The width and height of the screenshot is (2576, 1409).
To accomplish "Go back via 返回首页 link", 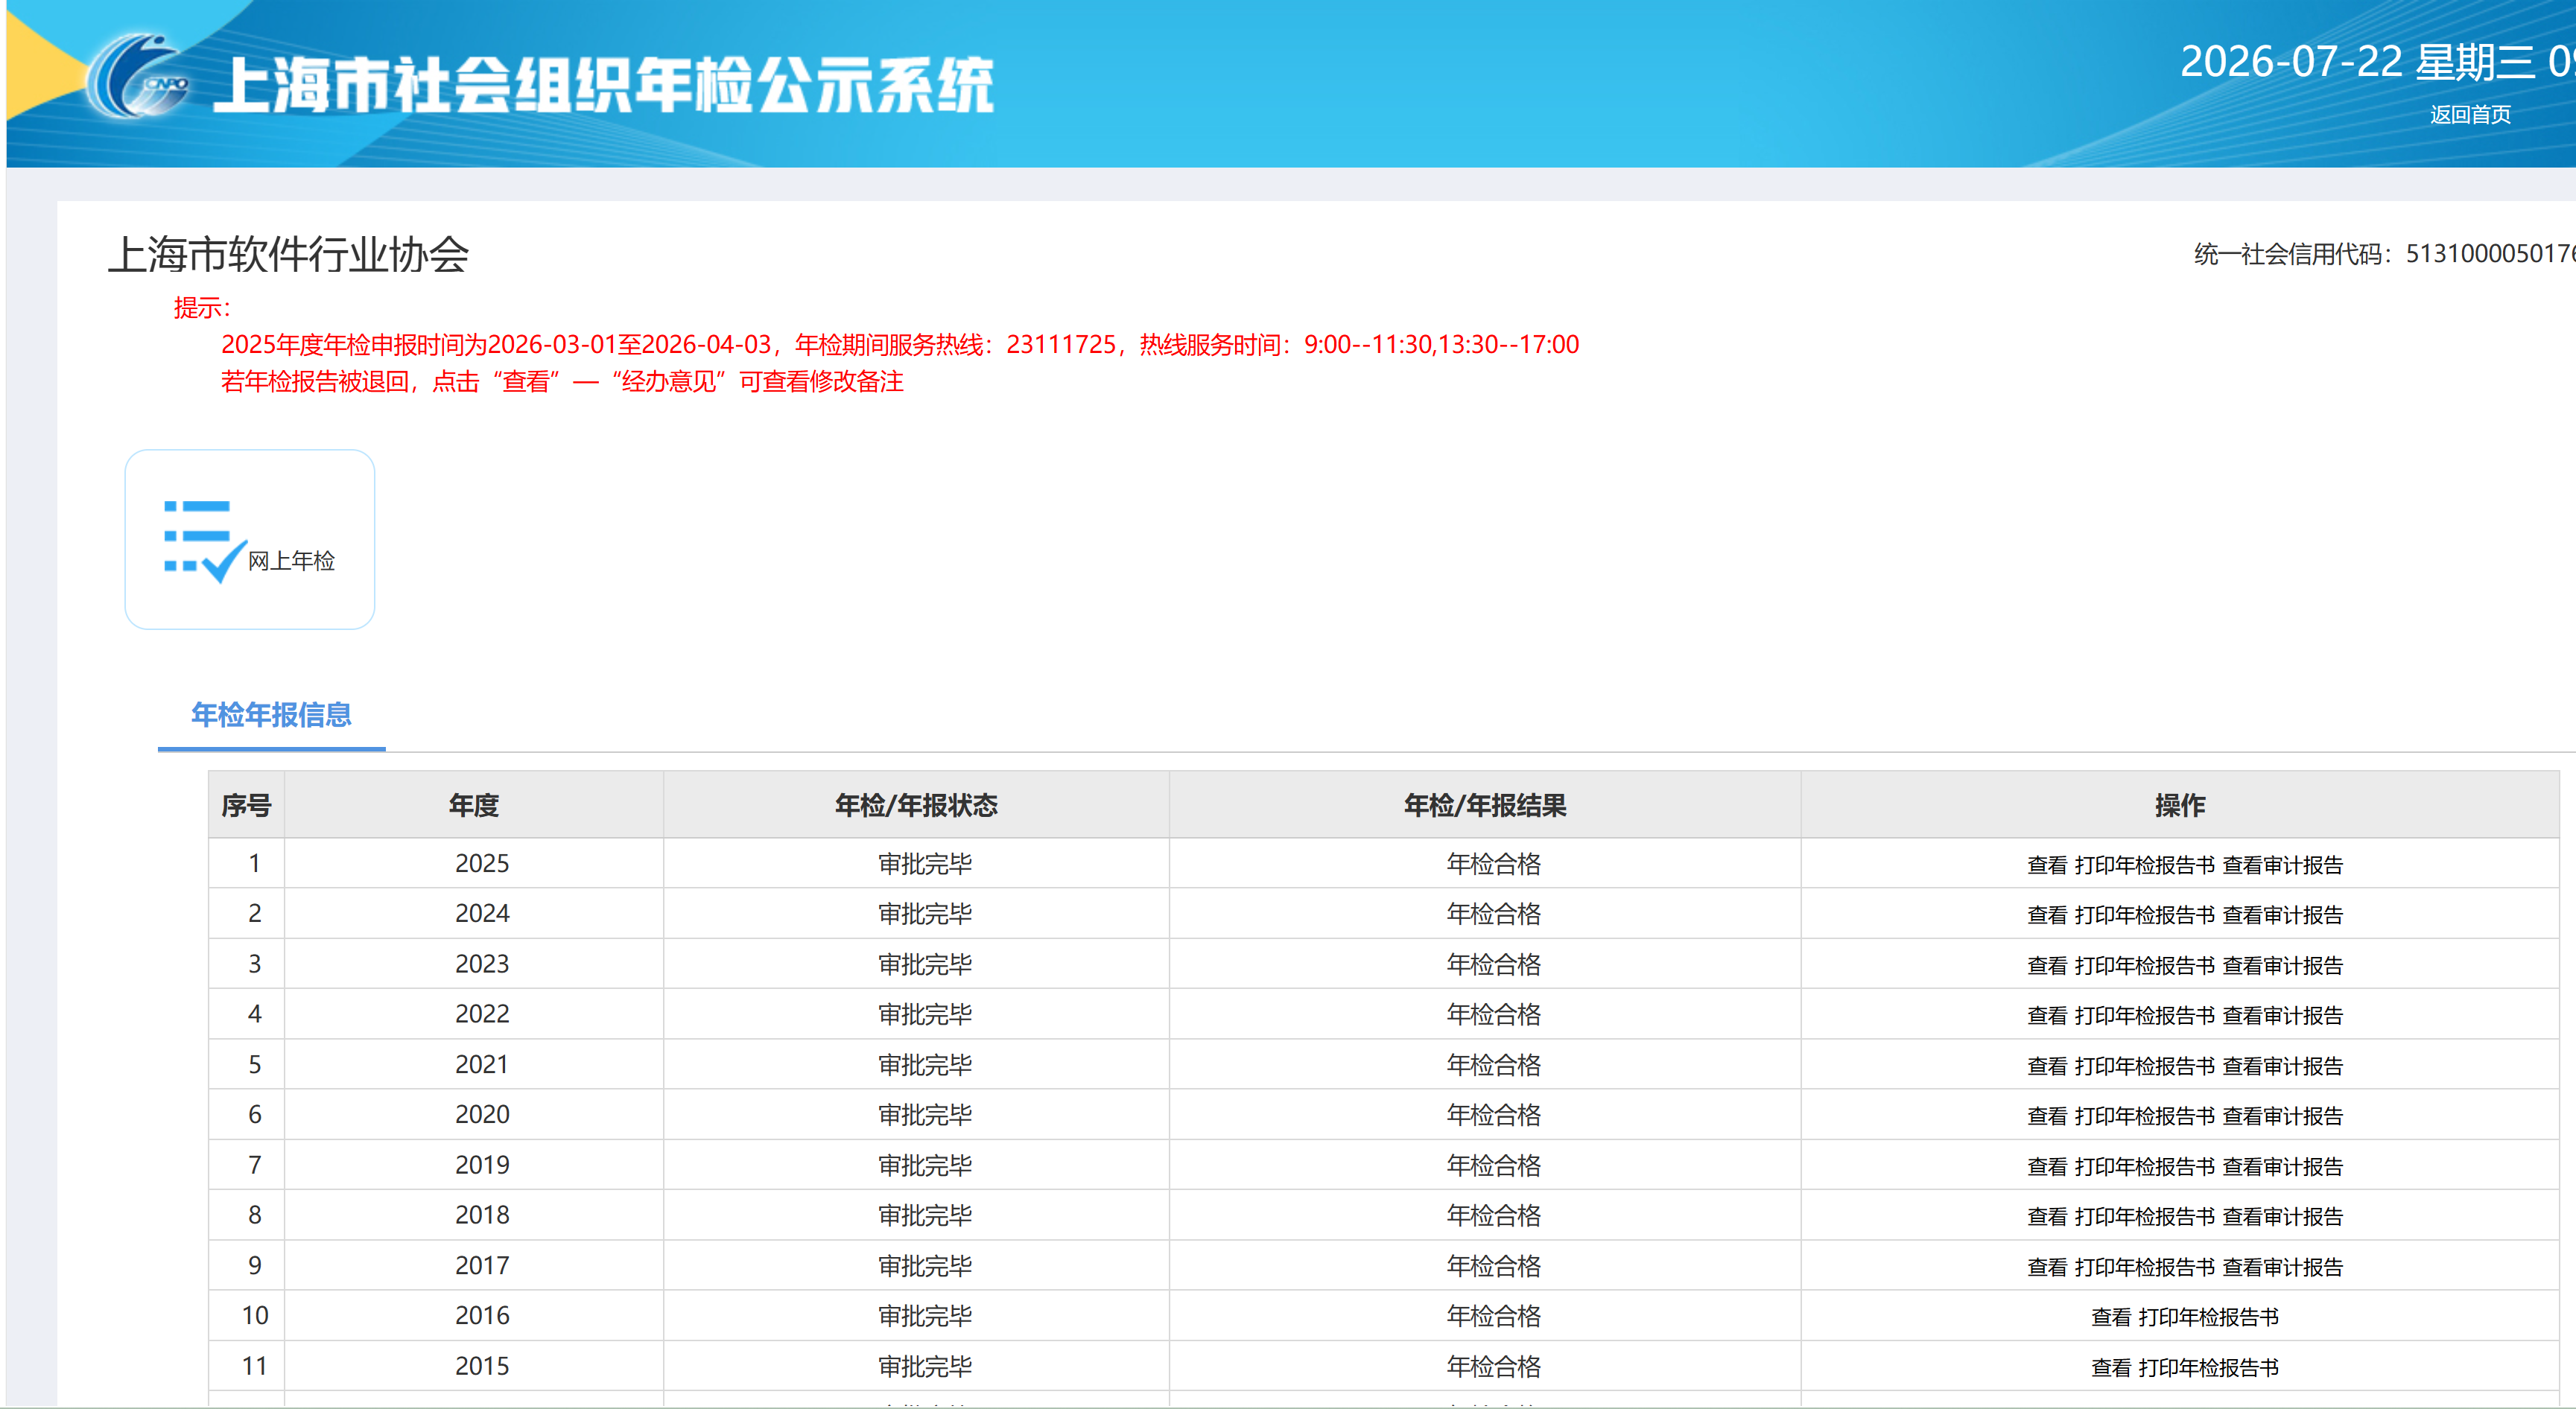I will [x=2470, y=115].
